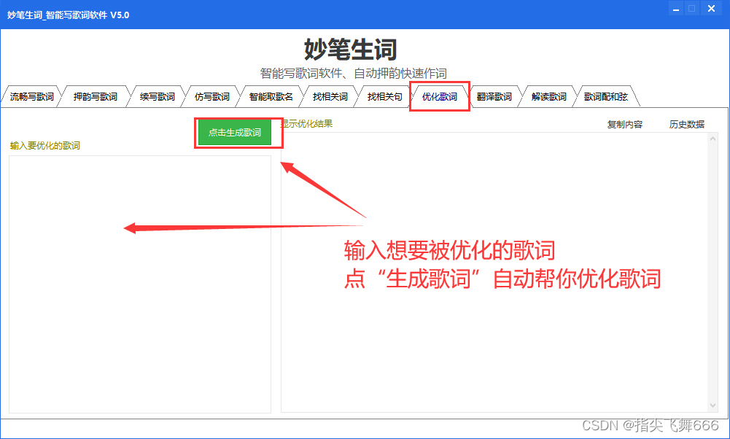Click the result scrollbar up arrow
This screenshot has width=730, height=439.
click(x=712, y=139)
